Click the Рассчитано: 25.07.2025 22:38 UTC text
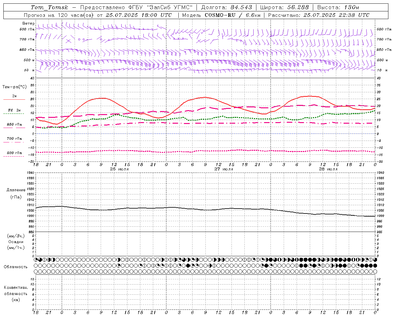Screen dimensions: 393x315 [x=319, y=15]
